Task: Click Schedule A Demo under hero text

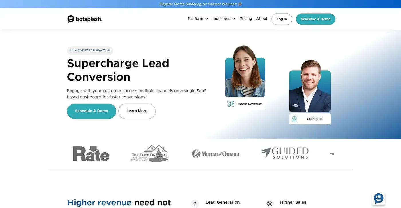Action: [x=92, y=111]
